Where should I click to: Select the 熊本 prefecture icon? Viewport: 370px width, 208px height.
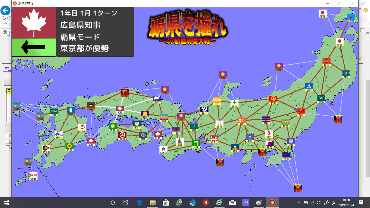pos(59,135)
